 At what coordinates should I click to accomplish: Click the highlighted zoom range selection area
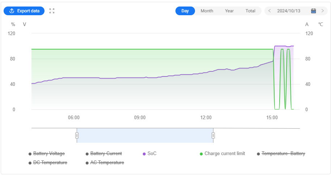tap(145, 136)
